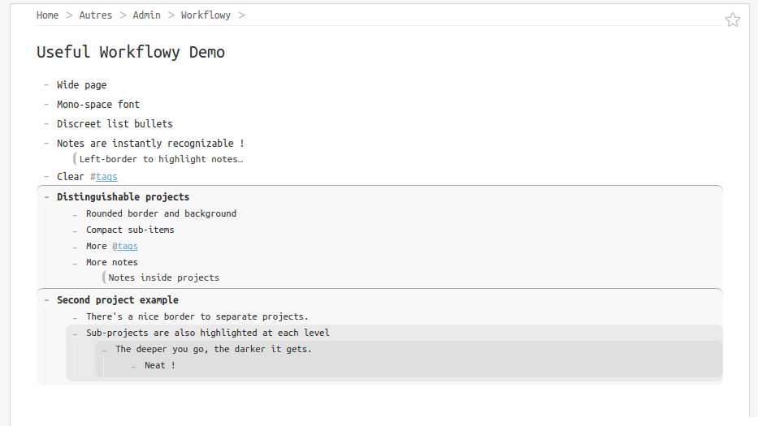Screen dimensions: 758x426
Task: Collapse the Sub-projects are also highlighted bullet
Action: [76, 333]
